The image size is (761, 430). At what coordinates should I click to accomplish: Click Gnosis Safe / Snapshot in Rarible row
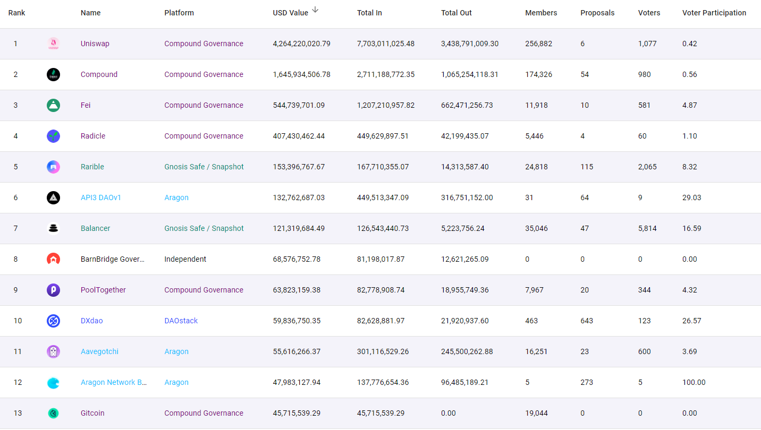pos(204,167)
